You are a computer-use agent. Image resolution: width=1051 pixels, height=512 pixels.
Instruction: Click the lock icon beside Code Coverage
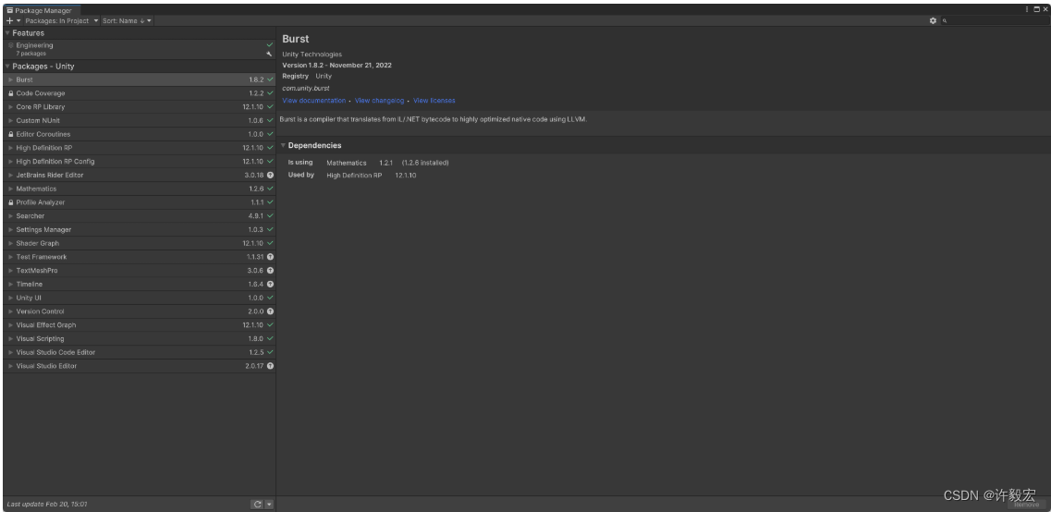pos(11,93)
